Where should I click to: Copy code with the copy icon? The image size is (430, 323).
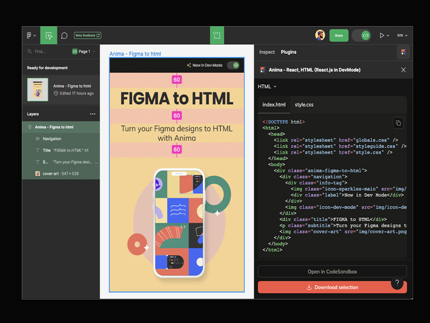click(398, 123)
